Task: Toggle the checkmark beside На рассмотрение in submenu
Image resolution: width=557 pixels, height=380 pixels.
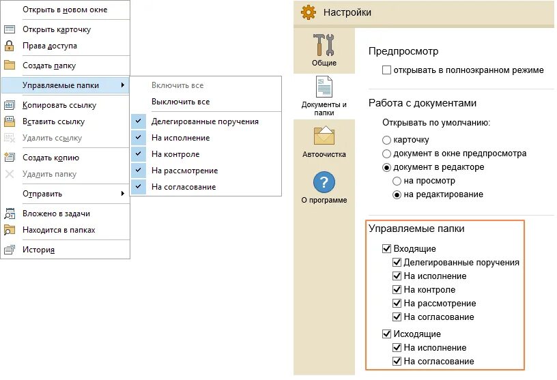Action: click(139, 170)
